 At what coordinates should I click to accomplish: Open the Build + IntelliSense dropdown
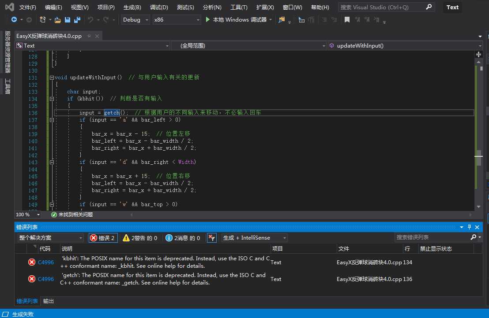pyautogui.click(x=254, y=238)
